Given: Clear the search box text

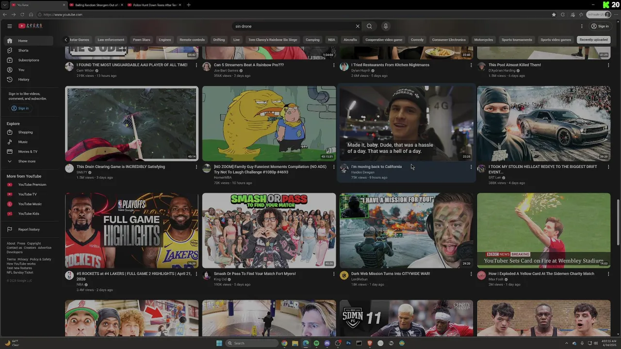Looking at the screenshot, I should pos(358,26).
